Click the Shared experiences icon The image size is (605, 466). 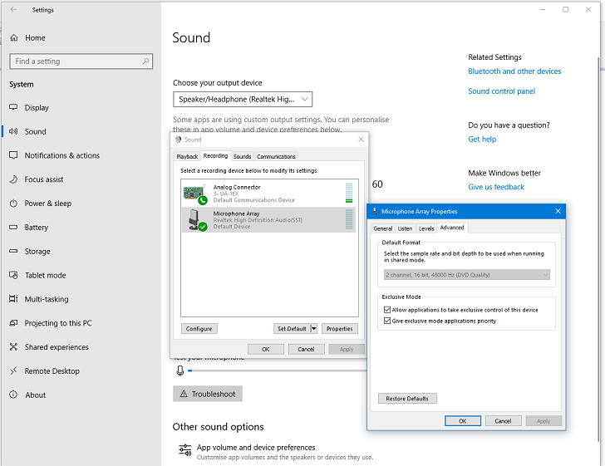pyautogui.click(x=13, y=346)
